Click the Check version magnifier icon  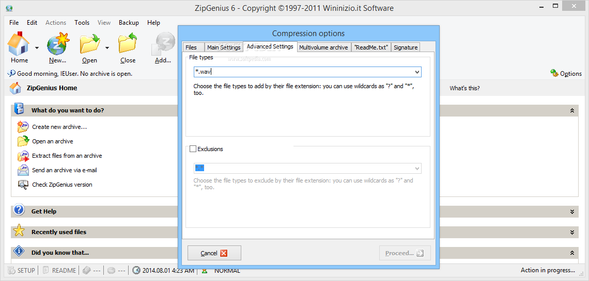23,185
